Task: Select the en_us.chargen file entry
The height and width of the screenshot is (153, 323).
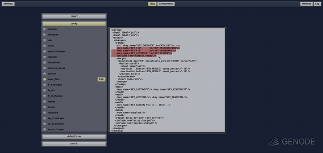Action: point(56,129)
